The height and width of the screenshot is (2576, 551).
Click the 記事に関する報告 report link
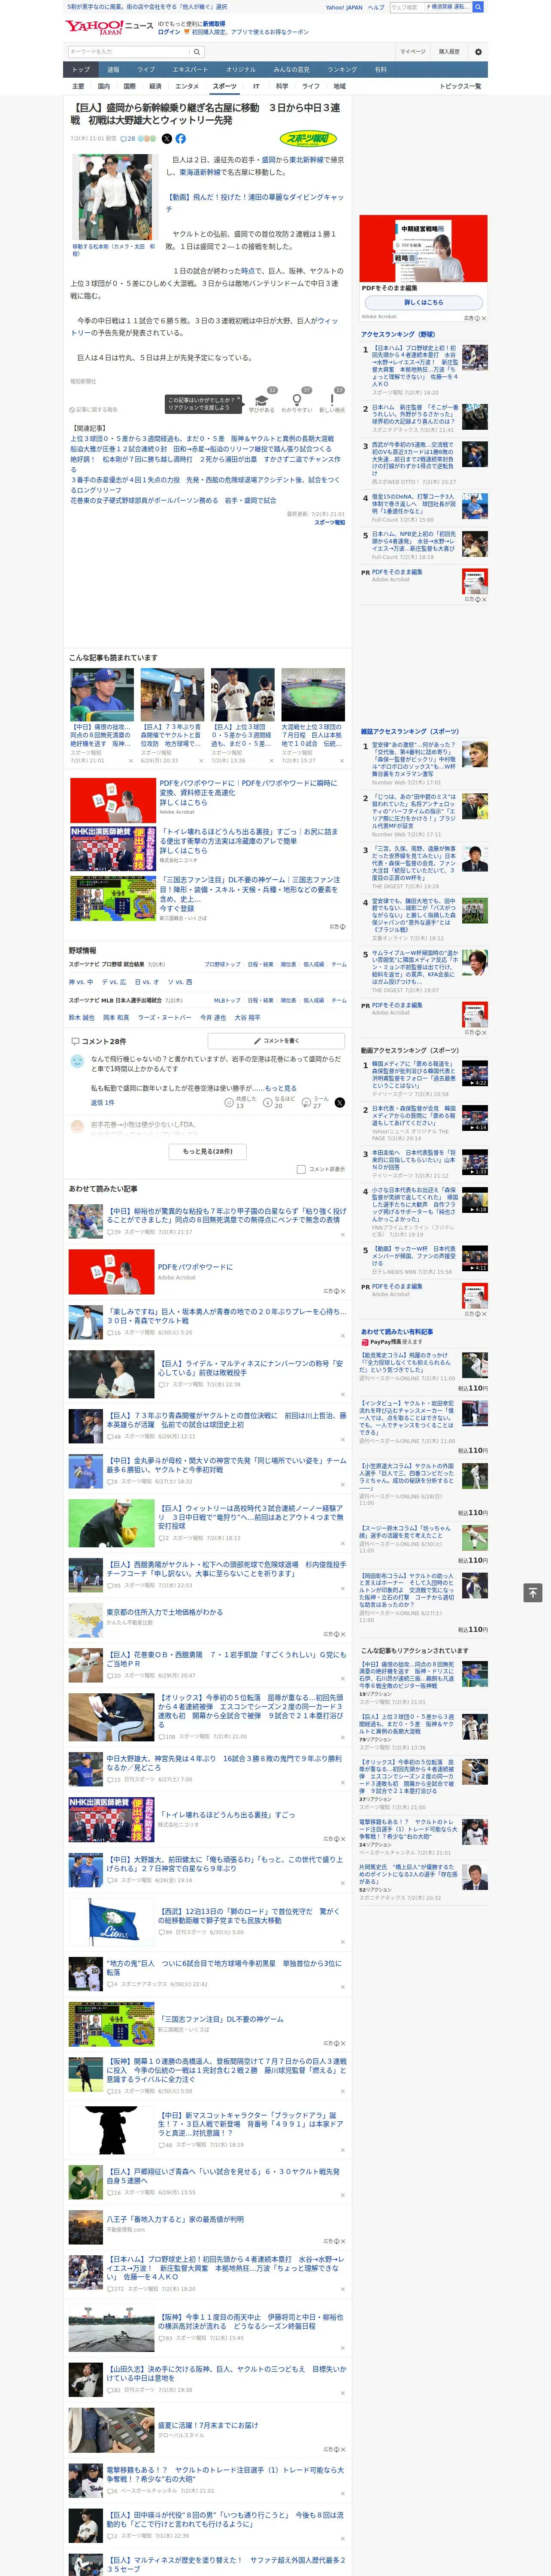click(94, 409)
